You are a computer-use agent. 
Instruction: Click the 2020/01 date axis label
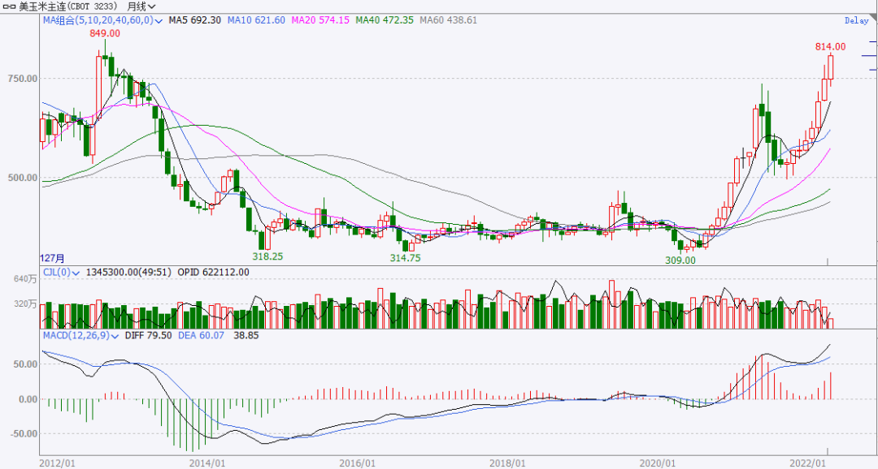click(x=658, y=463)
